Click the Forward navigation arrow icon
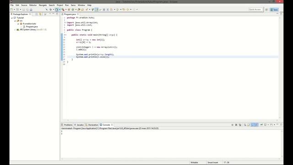The width and height of the screenshot is (293, 165). pos(134,10)
